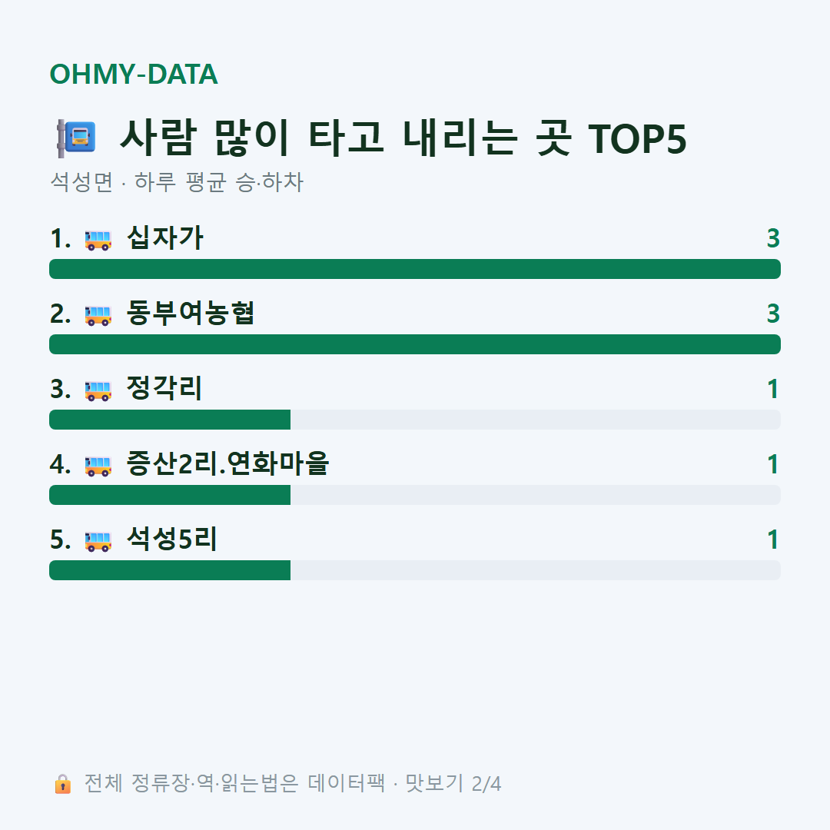The width and height of the screenshot is (830, 830).
Task: Select the 증산2리.연화마을 stop name
Action: [x=227, y=463]
